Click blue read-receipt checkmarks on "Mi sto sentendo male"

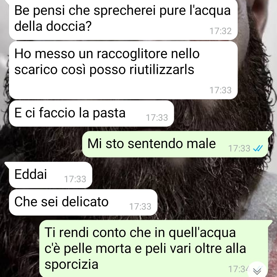[258, 148]
